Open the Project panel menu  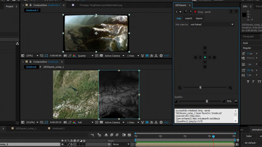pyautogui.click(x=16, y=7)
